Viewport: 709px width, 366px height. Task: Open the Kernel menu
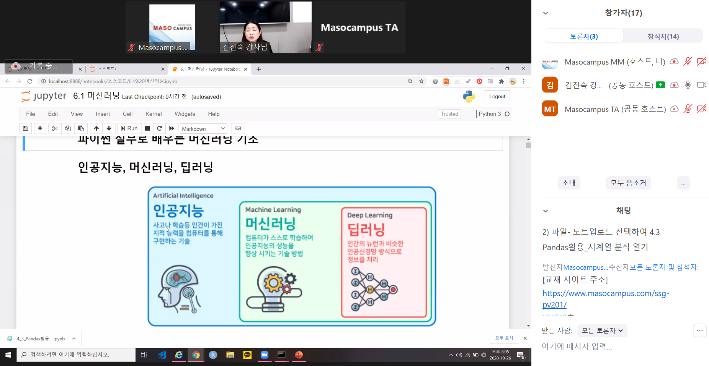point(154,114)
